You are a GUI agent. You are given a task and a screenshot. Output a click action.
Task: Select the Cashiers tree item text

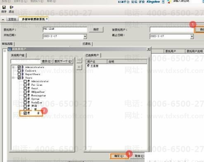click(31, 70)
